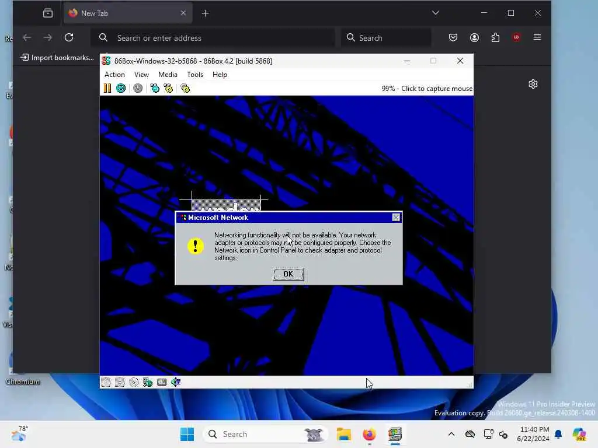This screenshot has height=448, width=598.
Task: Click the hard reset toolbar icon
Action: [x=121, y=89]
